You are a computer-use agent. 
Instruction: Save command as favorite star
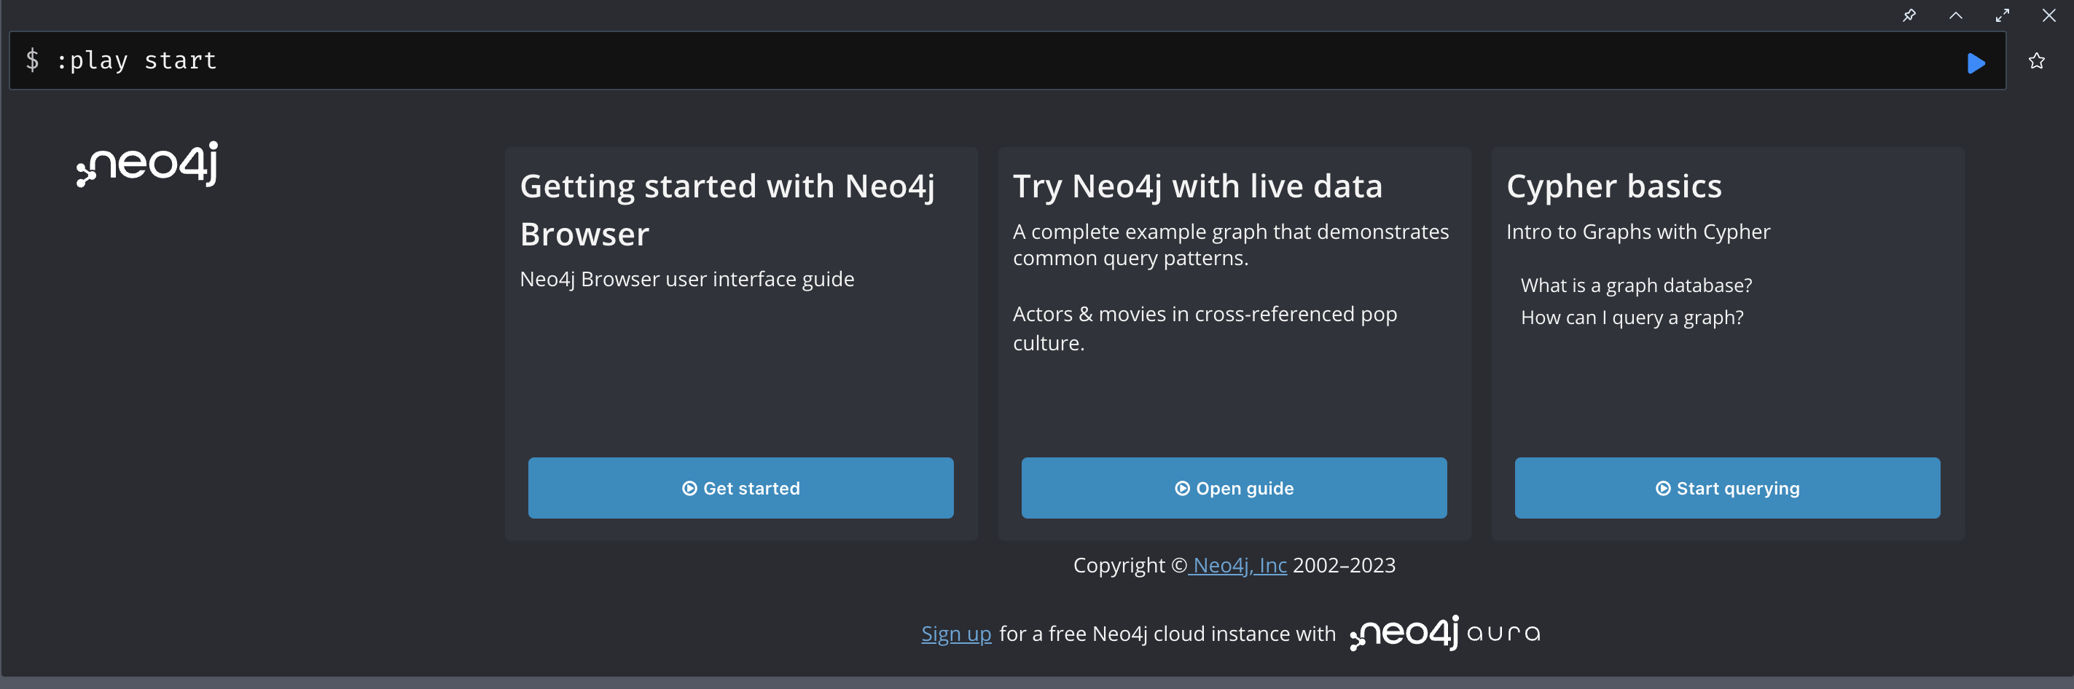(2037, 61)
